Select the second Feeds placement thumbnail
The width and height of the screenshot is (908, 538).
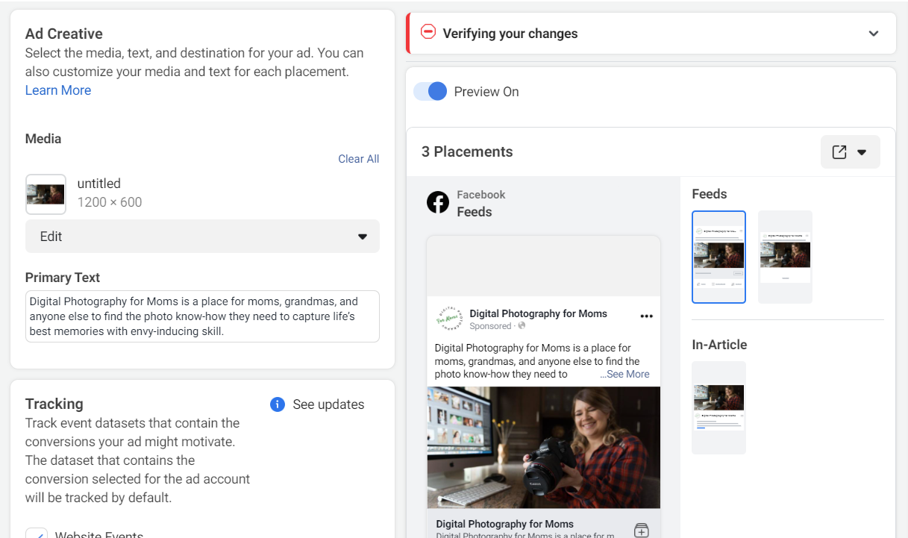click(x=785, y=257)
